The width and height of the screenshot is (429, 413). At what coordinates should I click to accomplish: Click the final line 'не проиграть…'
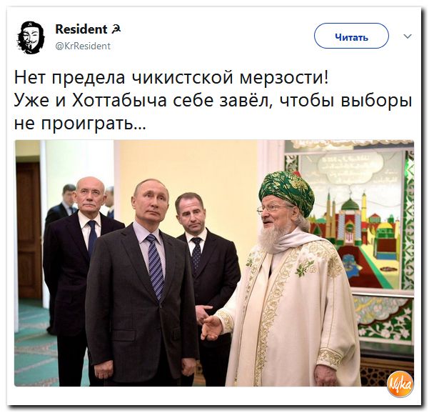(80, 123)
